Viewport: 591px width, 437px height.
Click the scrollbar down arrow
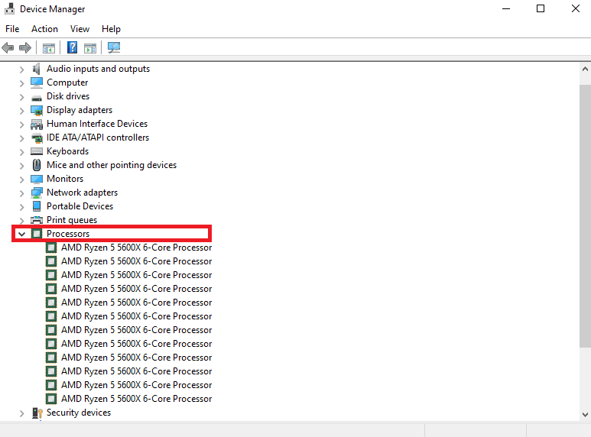[x=585, y=414]
